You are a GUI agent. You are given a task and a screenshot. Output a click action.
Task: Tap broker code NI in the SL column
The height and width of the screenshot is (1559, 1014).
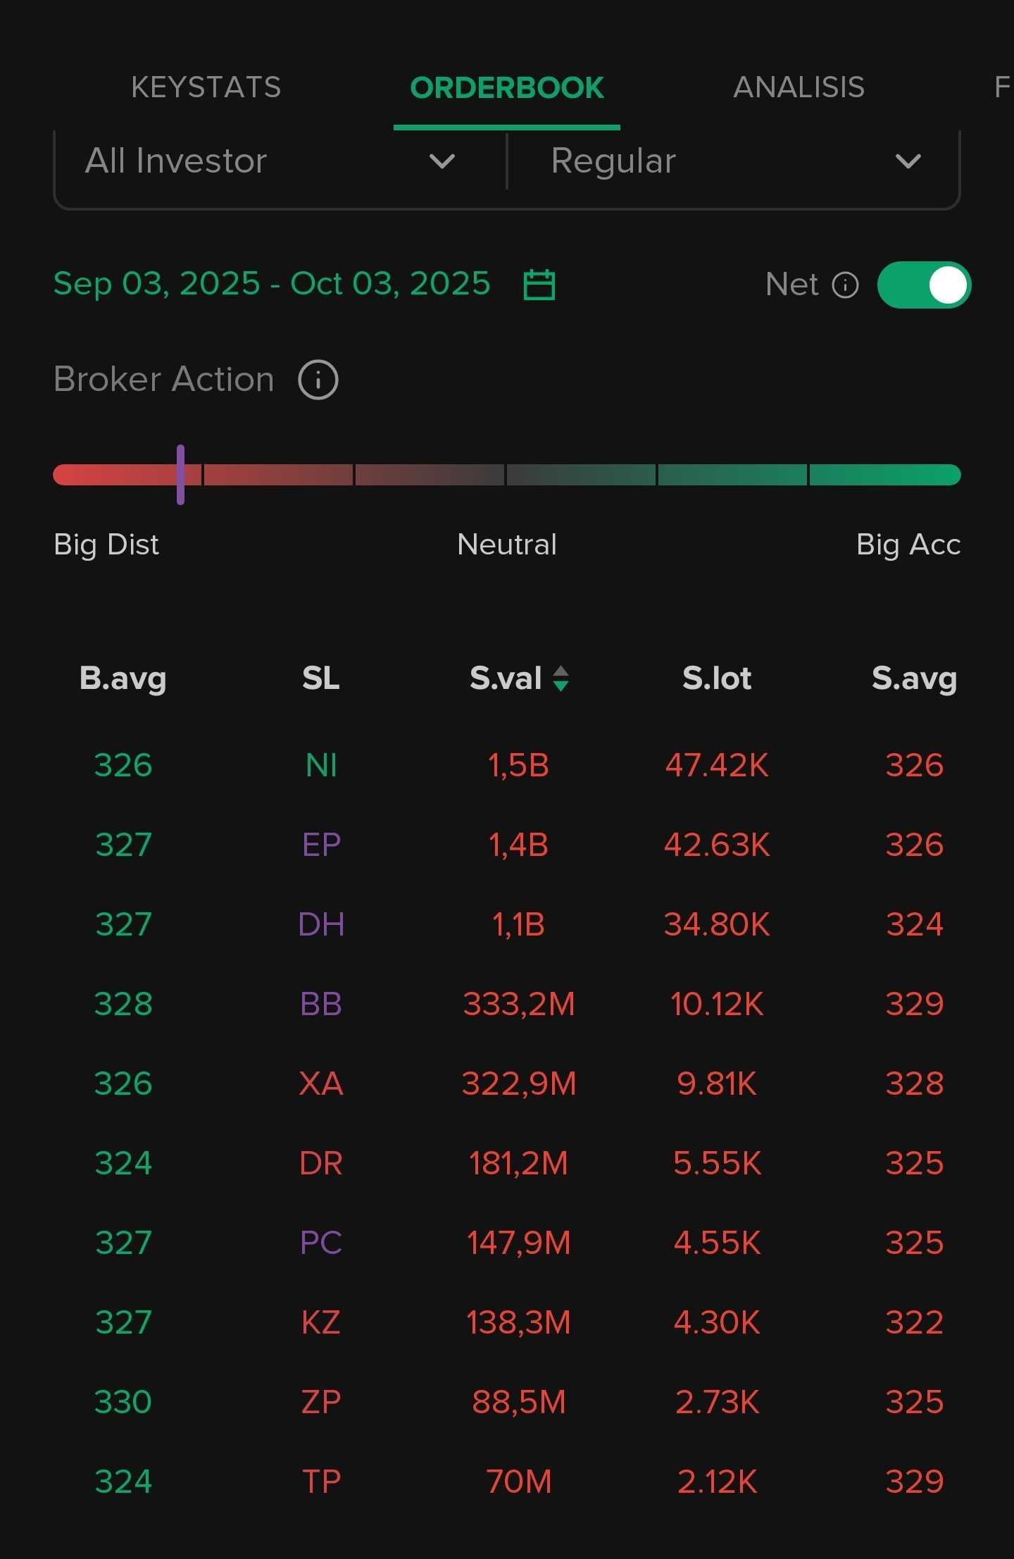[321, 765]
